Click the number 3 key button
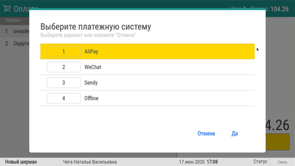The image size is (295, 166). pyautogui.click(x=64, y=83)
